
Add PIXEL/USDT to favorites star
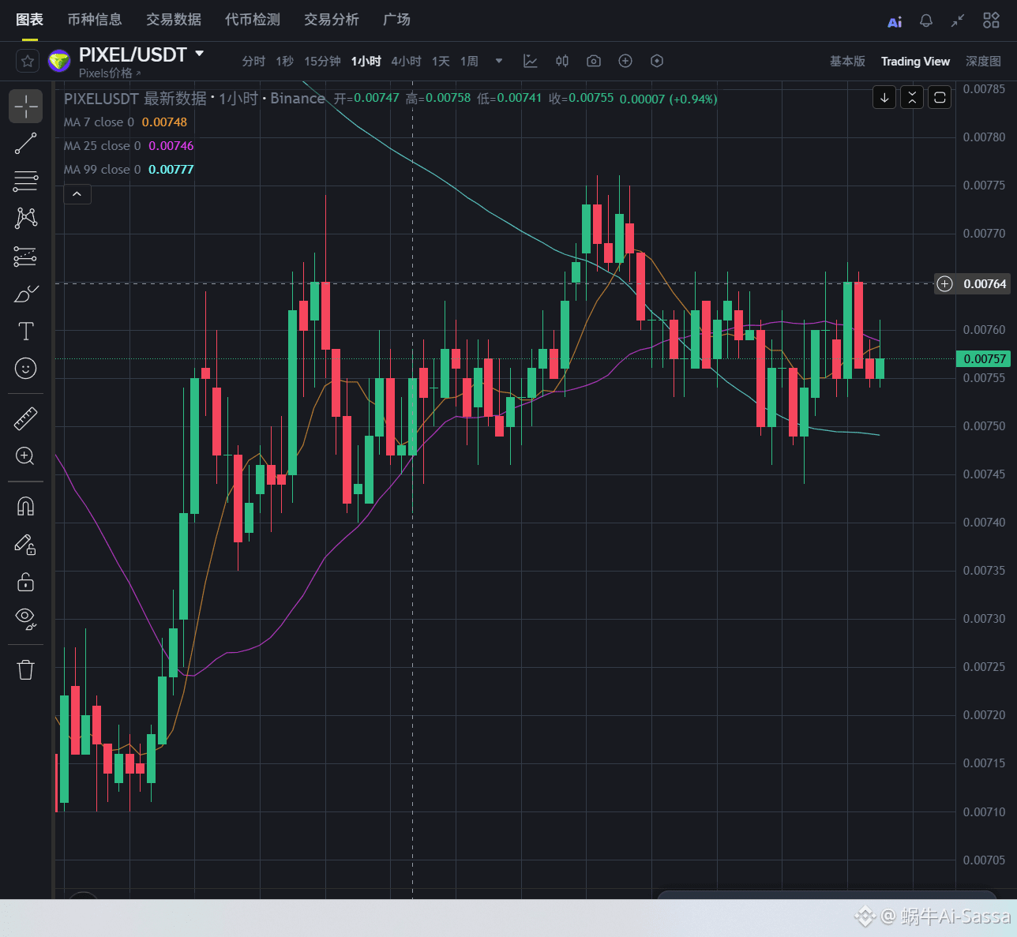[28, 61]
